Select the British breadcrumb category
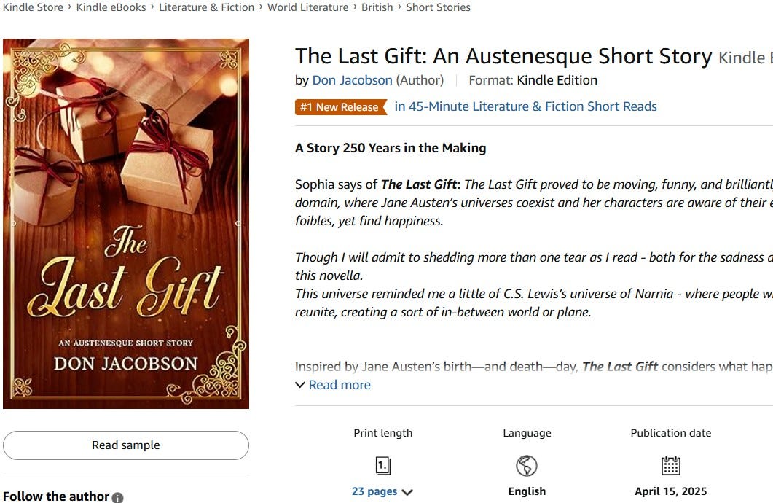This screenshot has height=503, width=773. tap(377, 7)
